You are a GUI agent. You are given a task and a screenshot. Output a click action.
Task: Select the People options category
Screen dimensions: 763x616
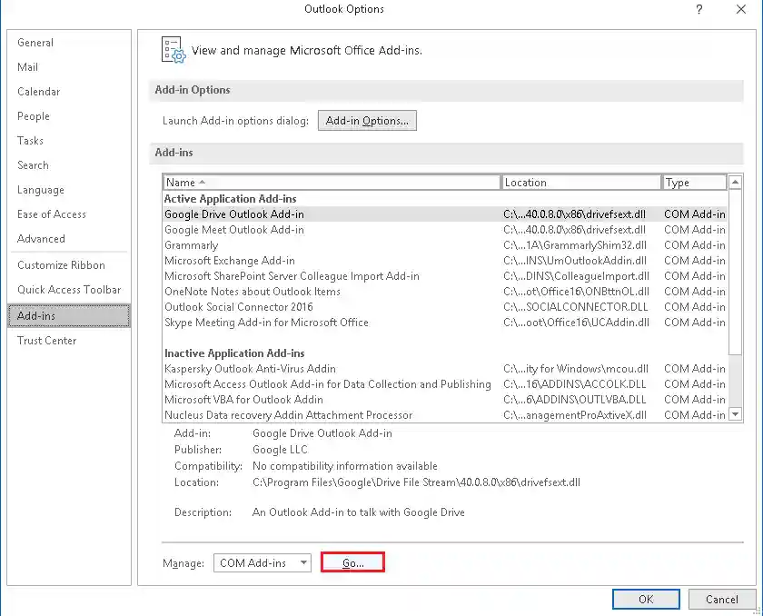coord(69,116)
